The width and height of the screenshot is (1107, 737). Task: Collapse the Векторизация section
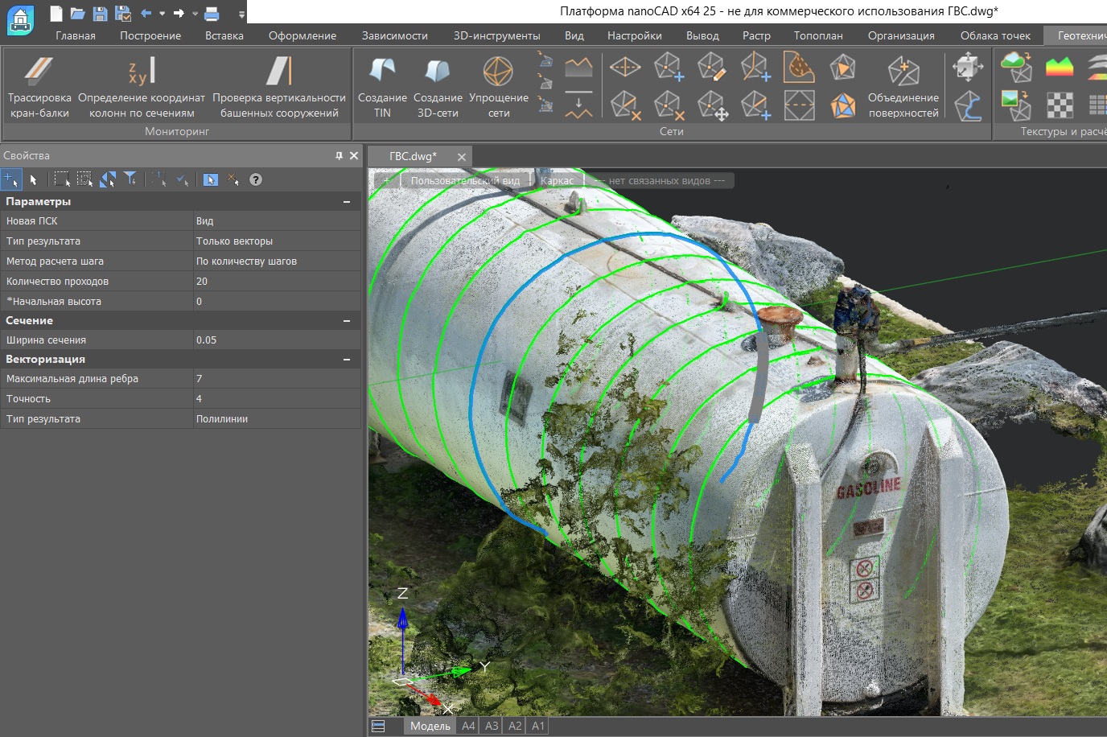[x=347, y=360]
